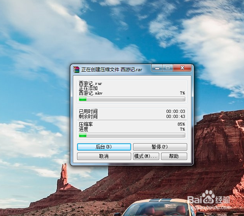Click the 剩余时间 label
The image size is (244, 216).
click(x=88, y=116)
